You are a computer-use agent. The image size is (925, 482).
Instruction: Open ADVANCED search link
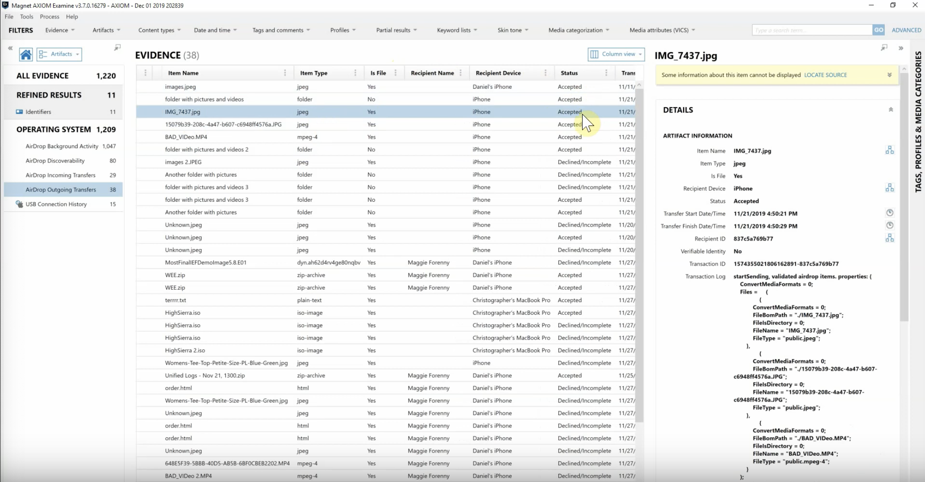[906, 30]
